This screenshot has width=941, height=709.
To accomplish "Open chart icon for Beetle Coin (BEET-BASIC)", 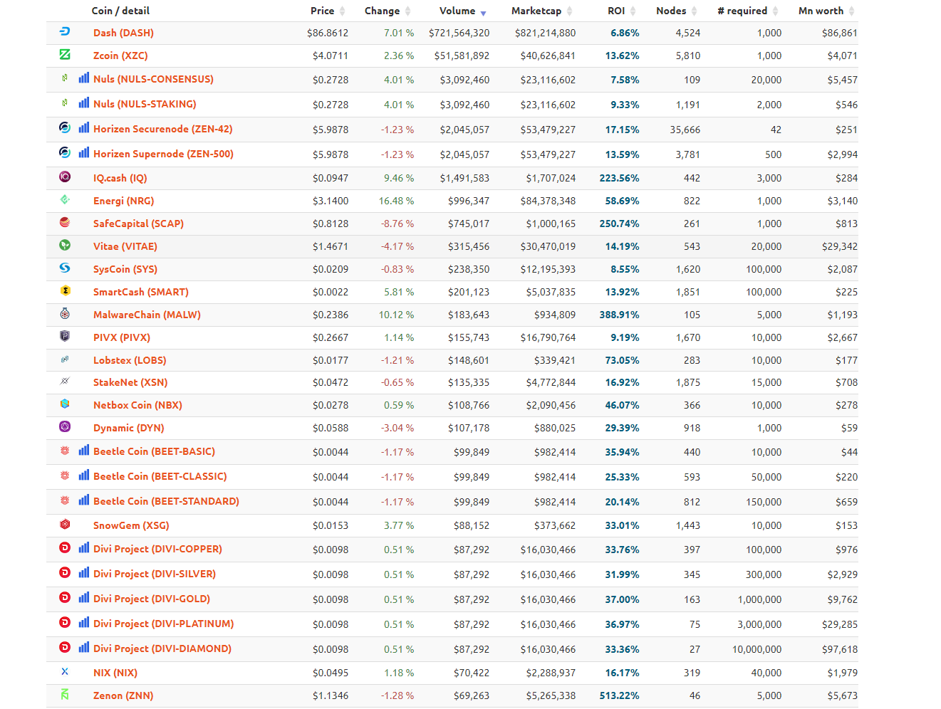I will tap(84, 450).
